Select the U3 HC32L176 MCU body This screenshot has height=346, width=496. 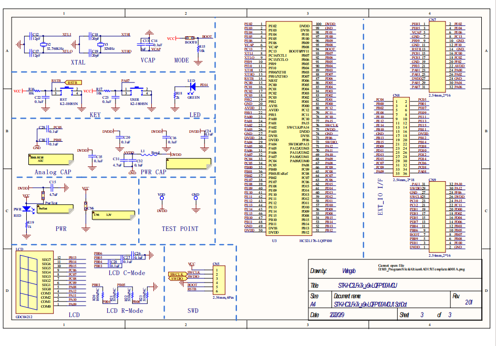click(x=289, y=129)
